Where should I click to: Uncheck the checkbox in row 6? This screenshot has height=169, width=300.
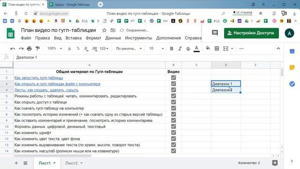pyautogui.click(x=173, y=102)
